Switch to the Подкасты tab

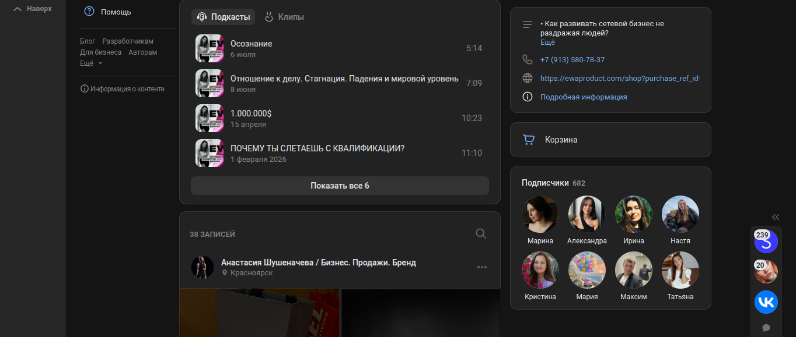coord(224,17)
